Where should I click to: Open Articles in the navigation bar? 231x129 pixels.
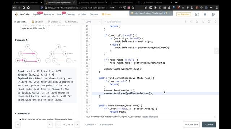(82, 14)
